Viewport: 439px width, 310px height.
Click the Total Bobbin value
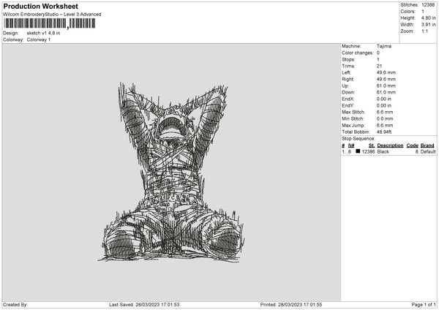pyautogui.click(x=385, y=132)
